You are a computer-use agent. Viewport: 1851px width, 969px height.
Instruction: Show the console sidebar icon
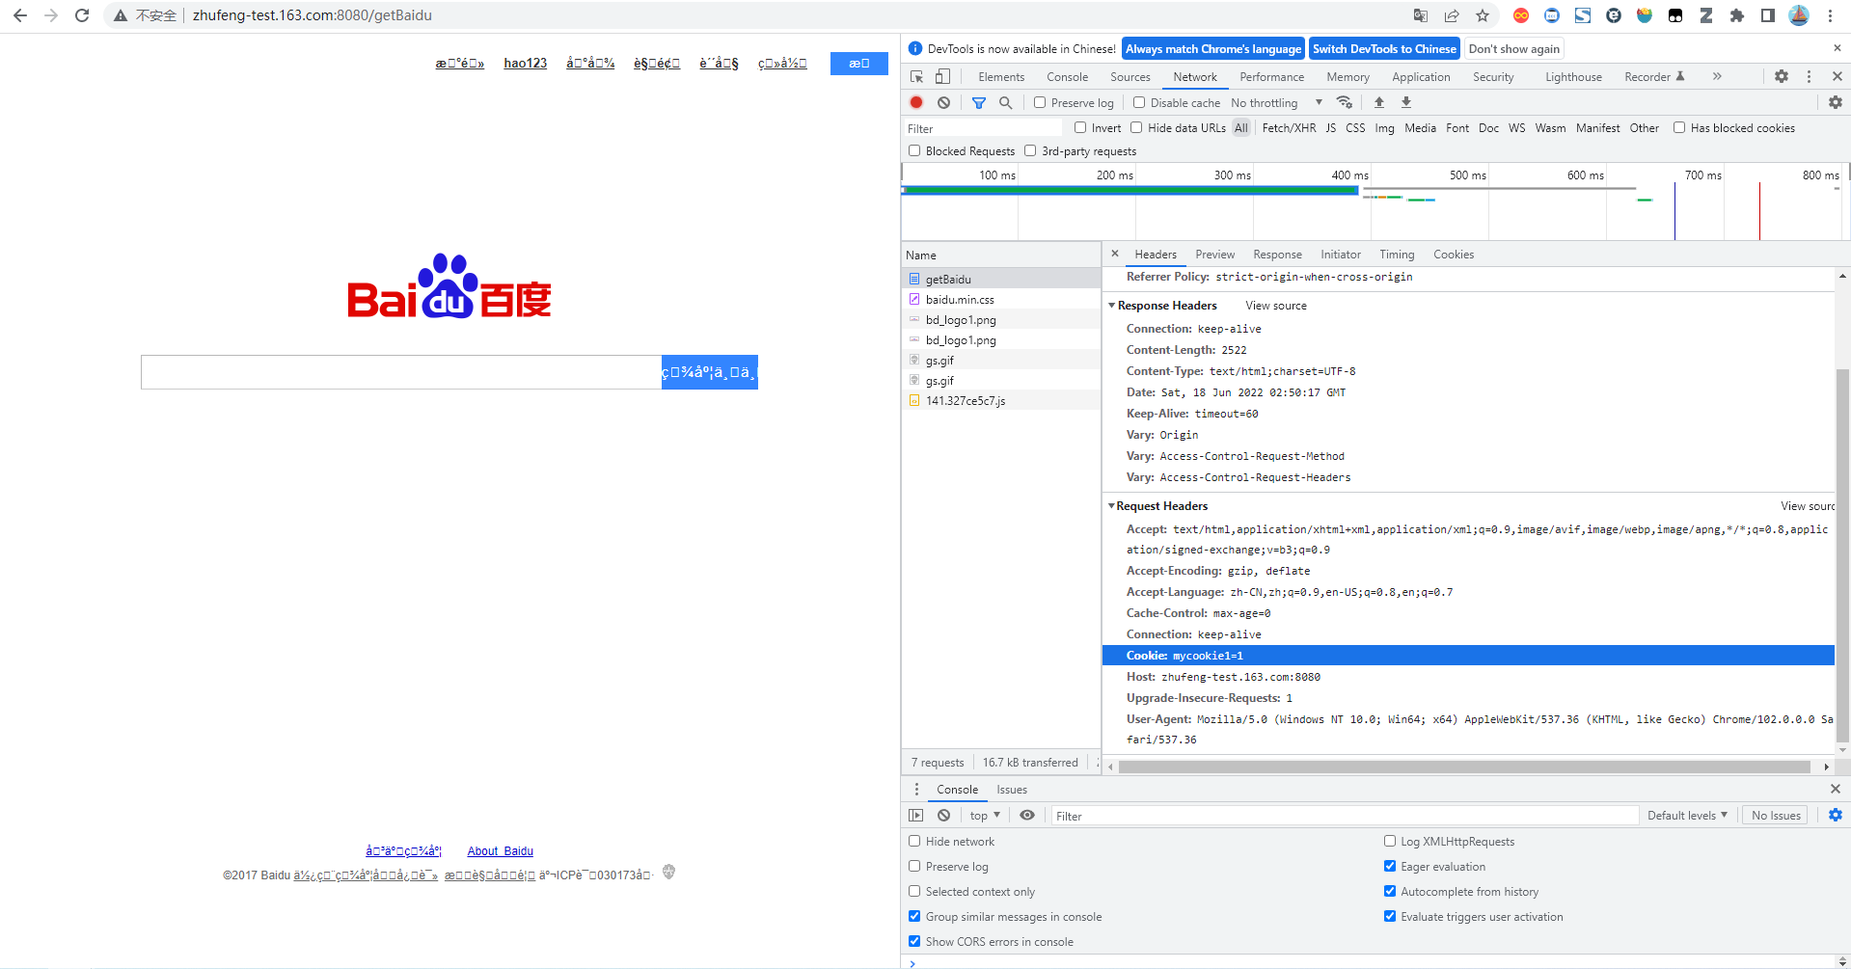pyautogui.click(x=916, y=815)
